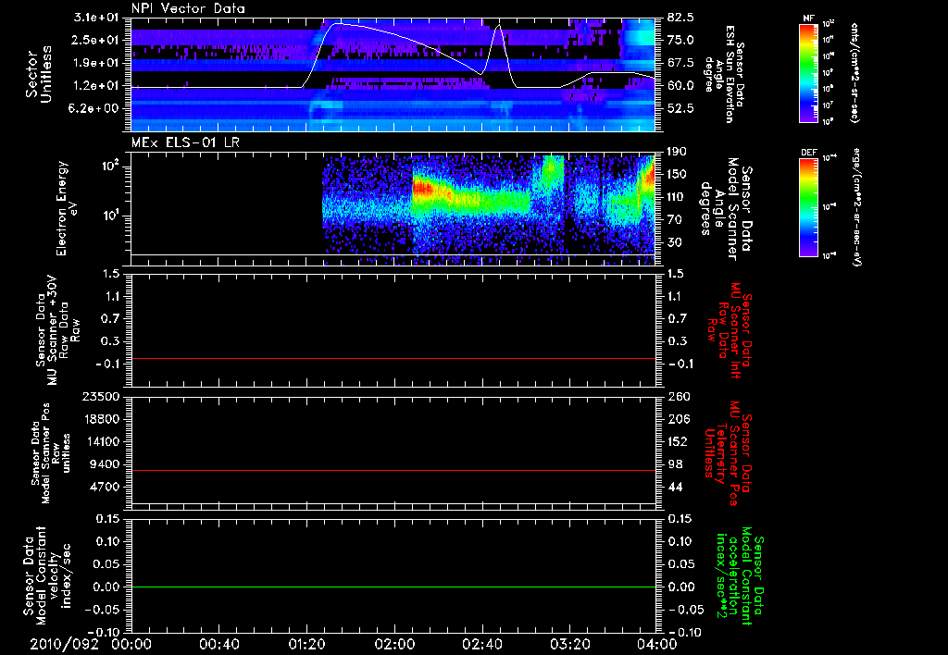Click the 98 telemetry tick value
Screen dimensions: 948x655
[675, 464]
